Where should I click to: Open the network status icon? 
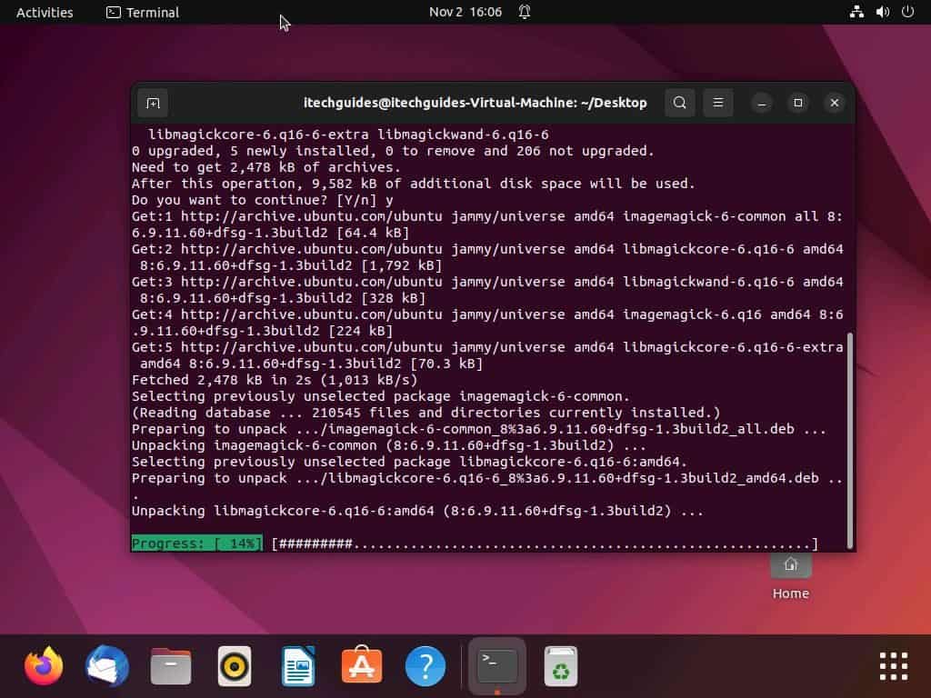(856, 12)
